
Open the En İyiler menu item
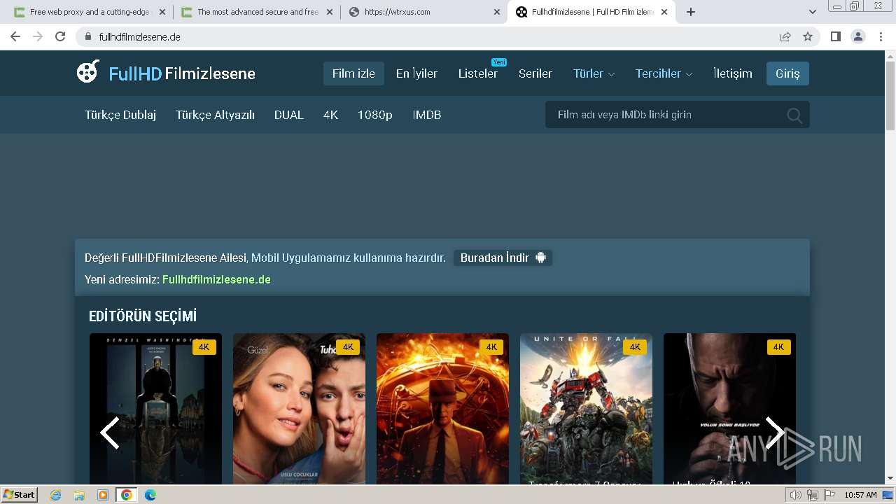416,73
